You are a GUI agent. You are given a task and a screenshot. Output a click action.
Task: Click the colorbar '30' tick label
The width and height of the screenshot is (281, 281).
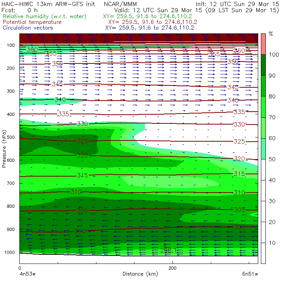272,201
